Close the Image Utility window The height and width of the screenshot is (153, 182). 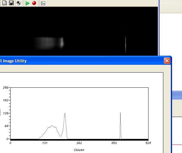[167, 61]
